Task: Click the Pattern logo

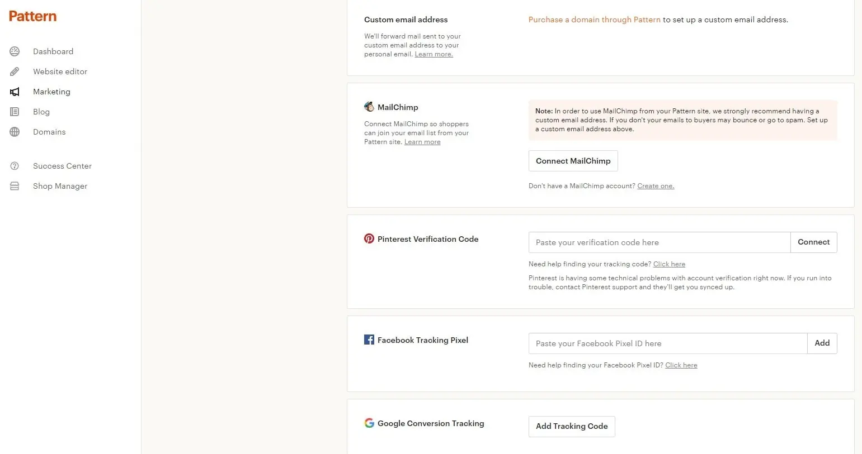Action: [x=32, y=16]
